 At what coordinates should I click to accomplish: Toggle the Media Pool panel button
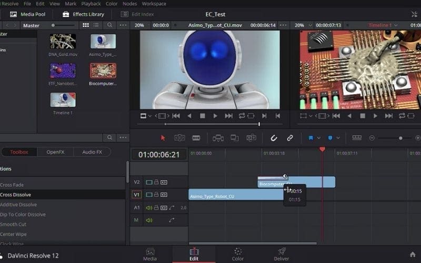(28, 14)
